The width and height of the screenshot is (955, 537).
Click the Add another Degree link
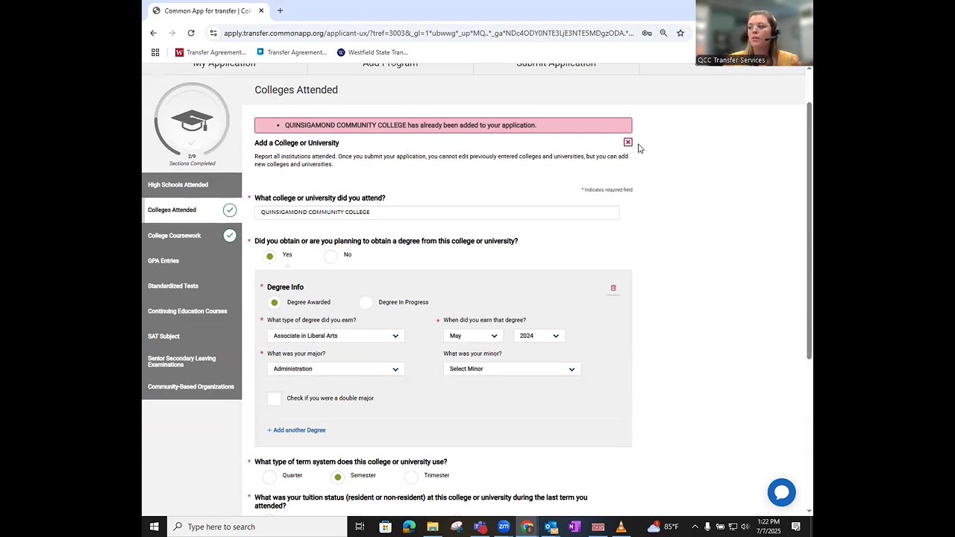click(x=296, y=430)
